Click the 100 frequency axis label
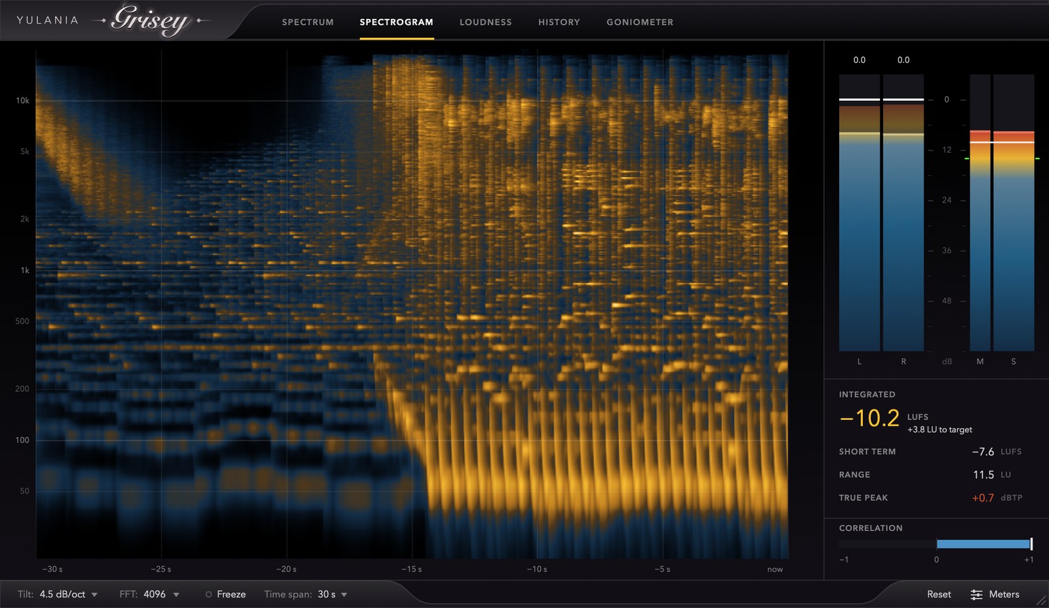Image resolution: width=1049 pixels, height=608 pixels. pyautogui.click(x=22, y=440)
